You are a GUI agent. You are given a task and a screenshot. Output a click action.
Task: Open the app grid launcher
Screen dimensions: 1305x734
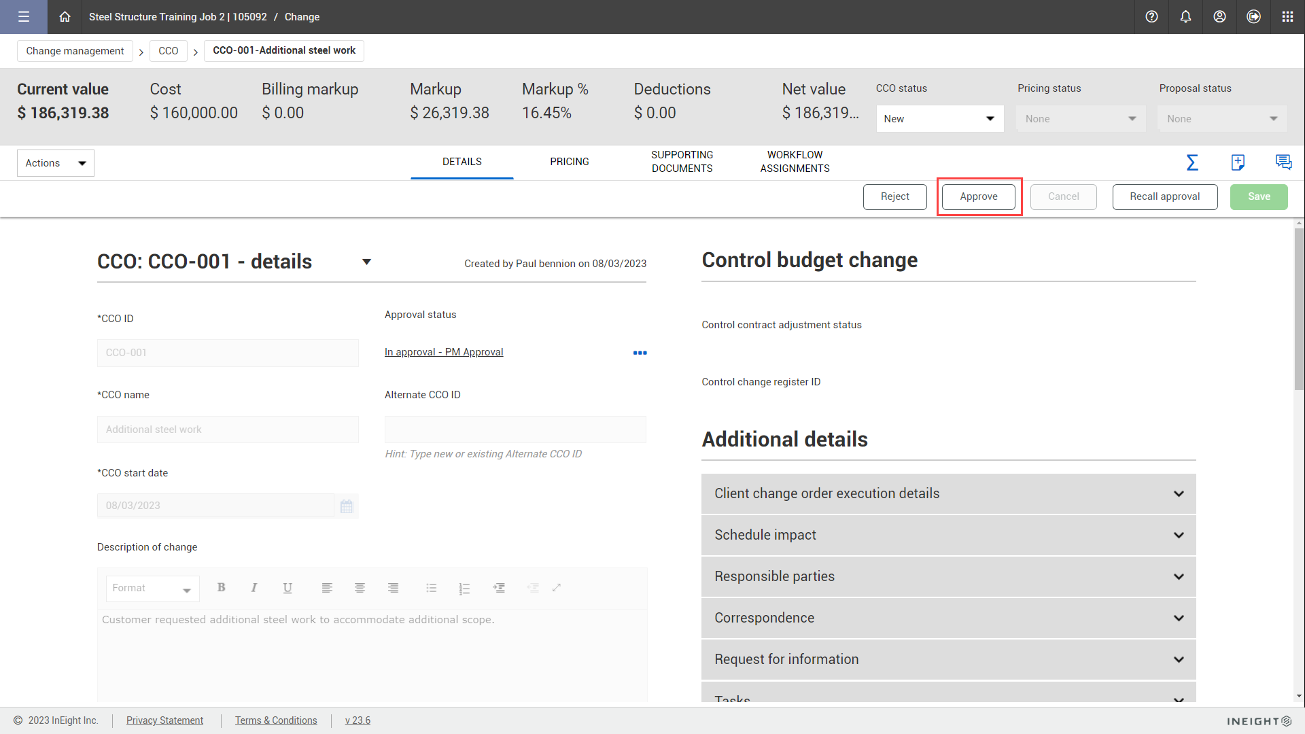[1287, 17]
